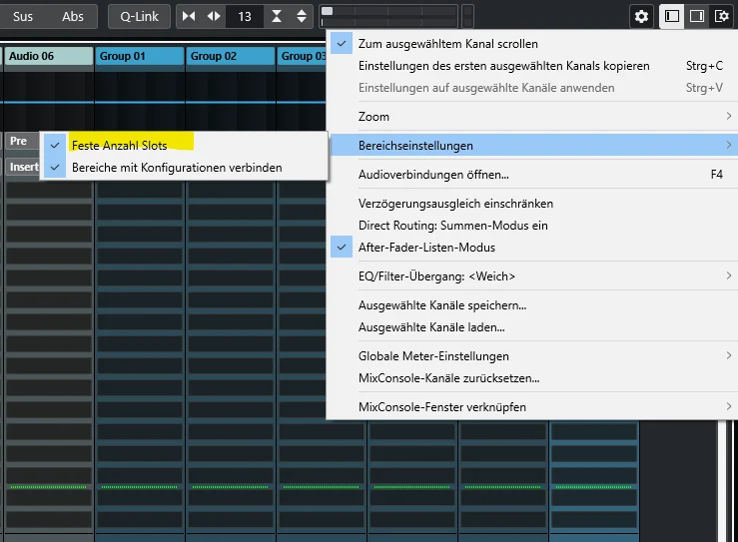Open the Bereichseinstellungen submenu

[x=532, y=146]
